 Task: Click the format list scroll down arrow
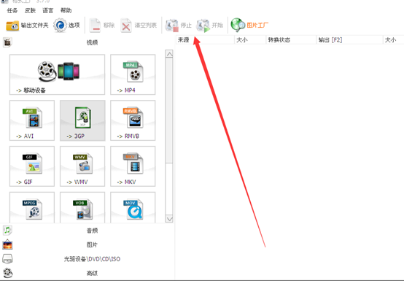pos(169,219)
